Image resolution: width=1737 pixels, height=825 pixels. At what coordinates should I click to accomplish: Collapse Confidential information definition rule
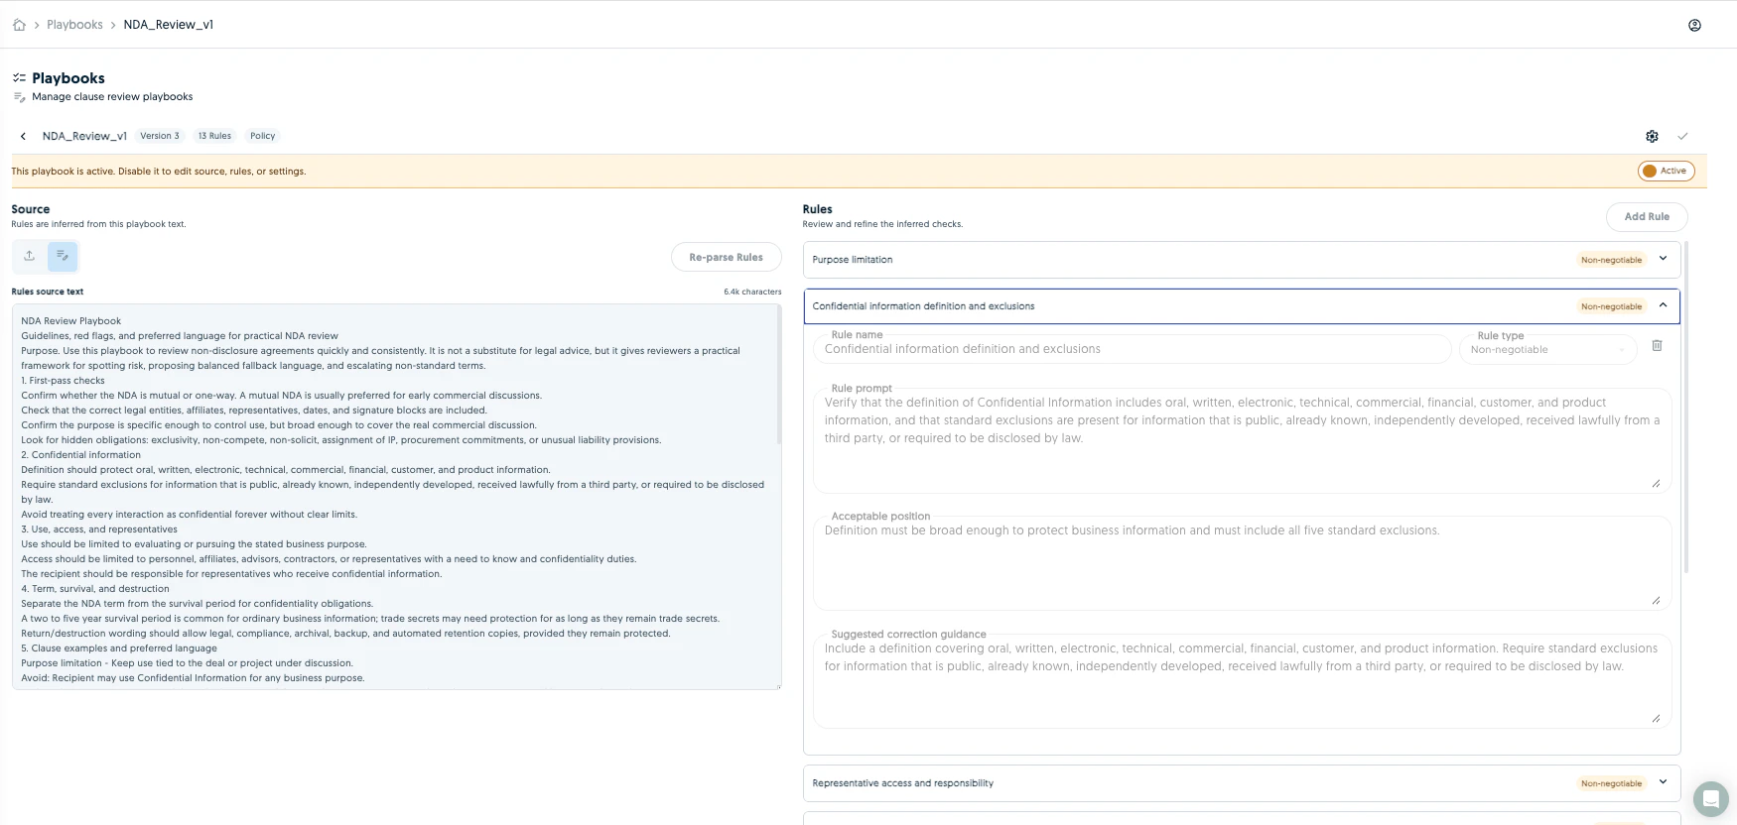click(1241, 306)
